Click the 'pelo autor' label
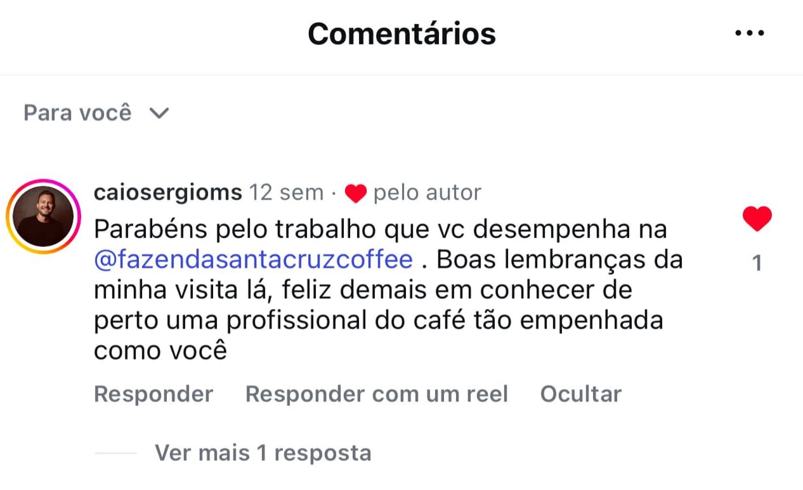This screenshot has width=803, height=490. tap(427, 192)
